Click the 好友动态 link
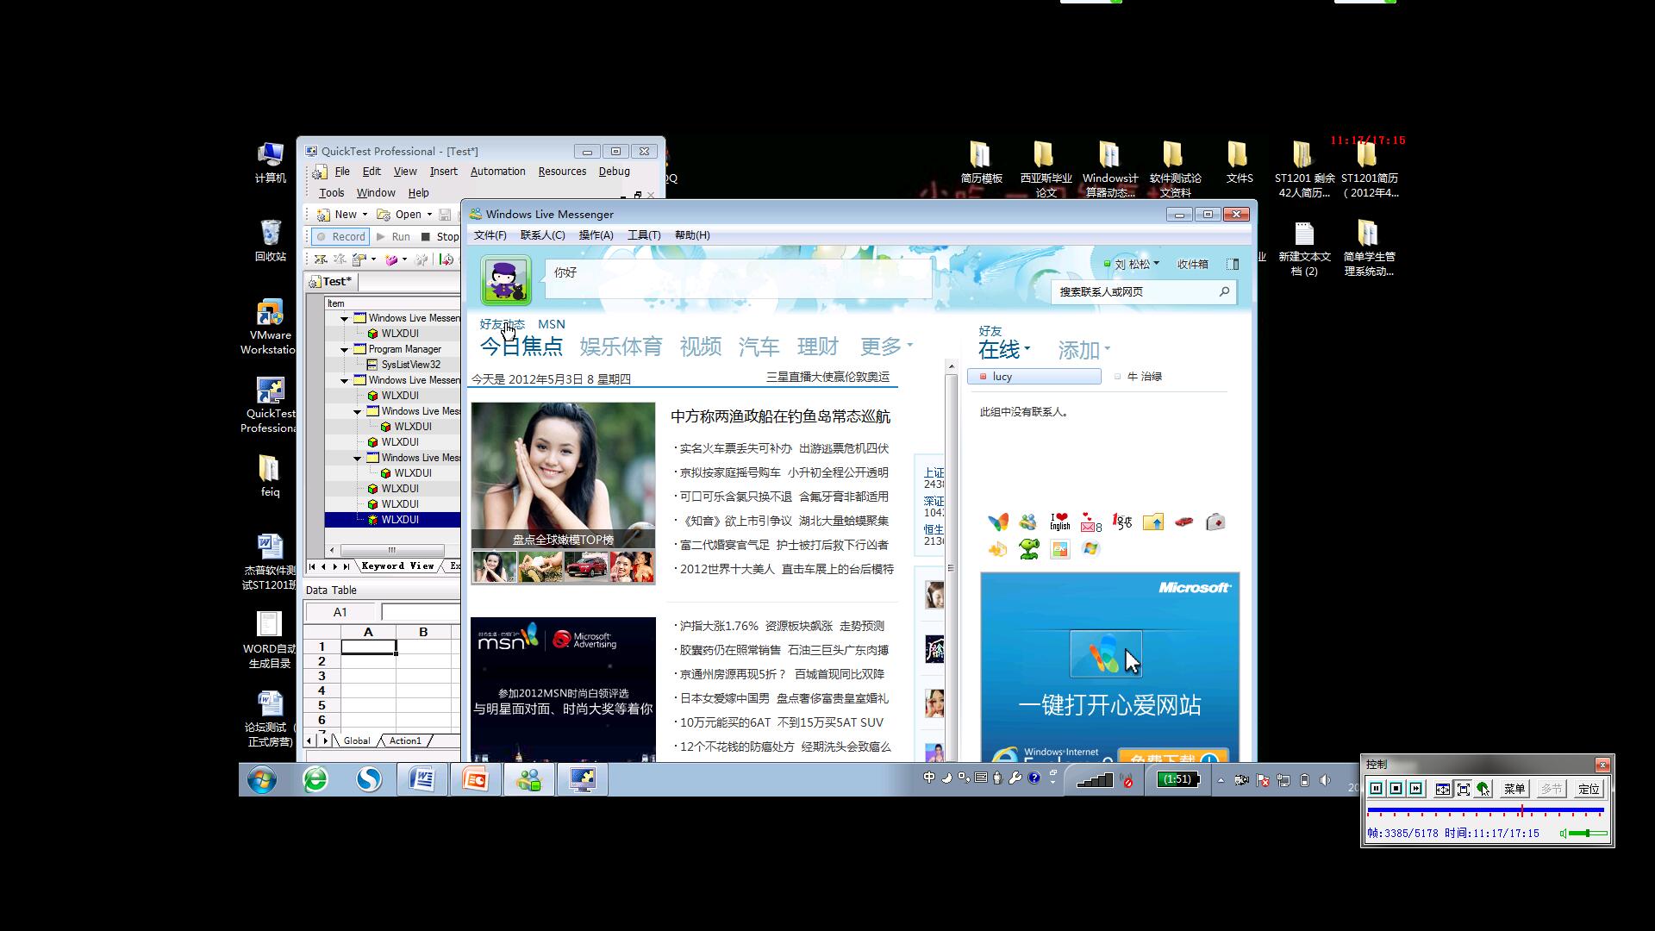 502,325
